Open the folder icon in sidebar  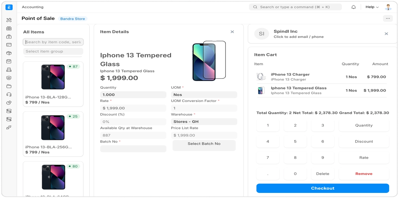coord(9,86)
